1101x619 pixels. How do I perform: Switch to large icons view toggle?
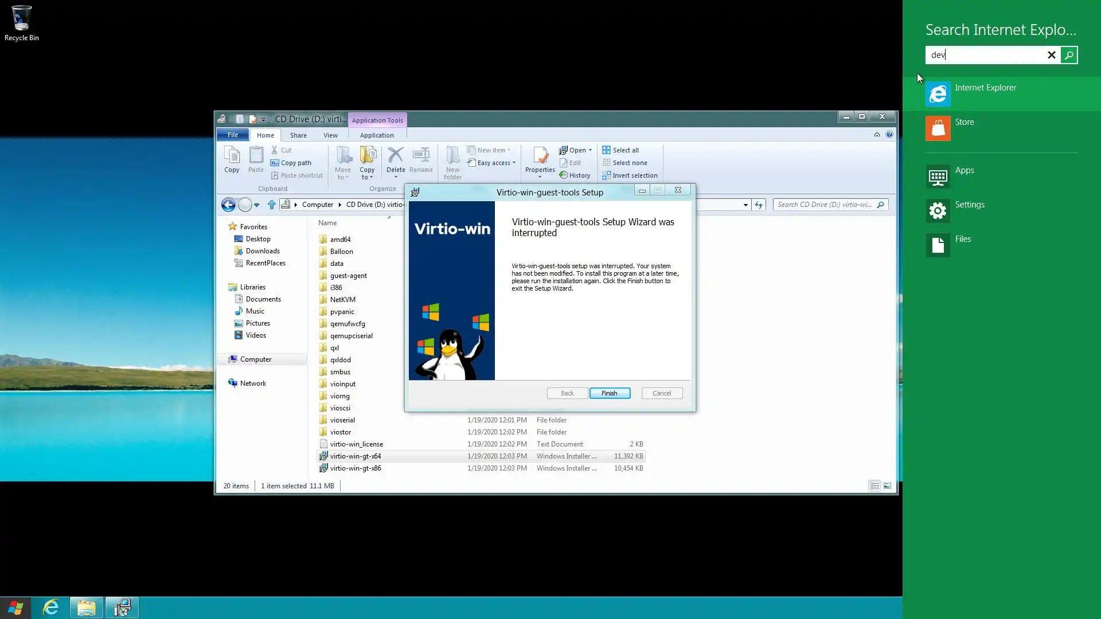887,486
